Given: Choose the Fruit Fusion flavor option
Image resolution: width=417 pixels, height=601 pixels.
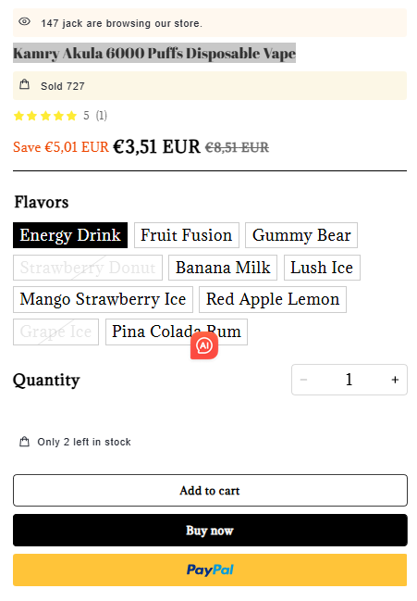Looking at the screenshot, I should 187,235.
